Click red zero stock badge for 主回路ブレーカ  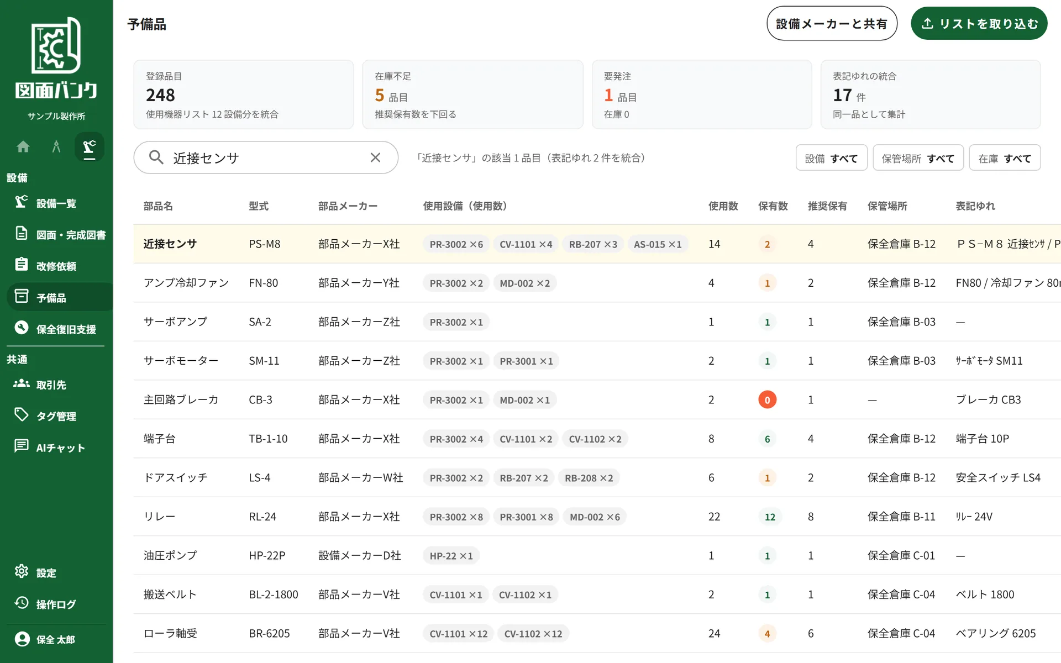tap(767, 400)
